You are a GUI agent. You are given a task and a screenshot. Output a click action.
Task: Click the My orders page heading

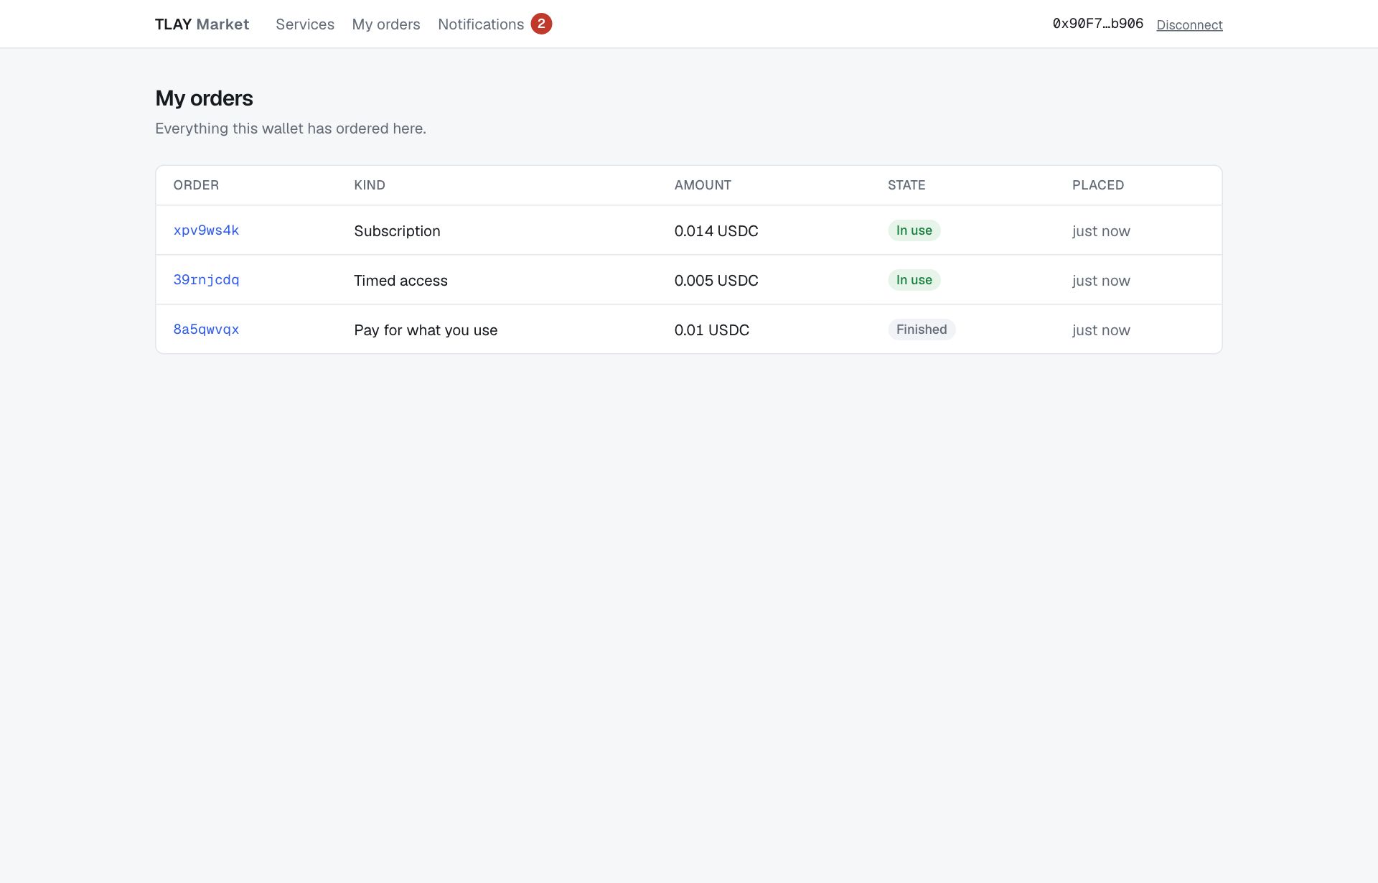(204, 98)
